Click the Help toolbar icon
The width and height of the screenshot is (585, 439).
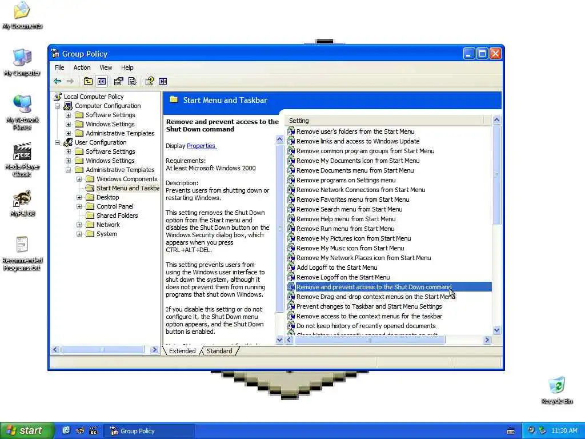150,81
